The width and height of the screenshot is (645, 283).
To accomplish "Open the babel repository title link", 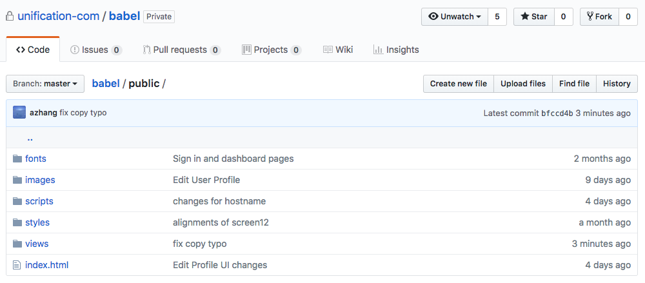I will pyautogui.click(x=124, y=17).
